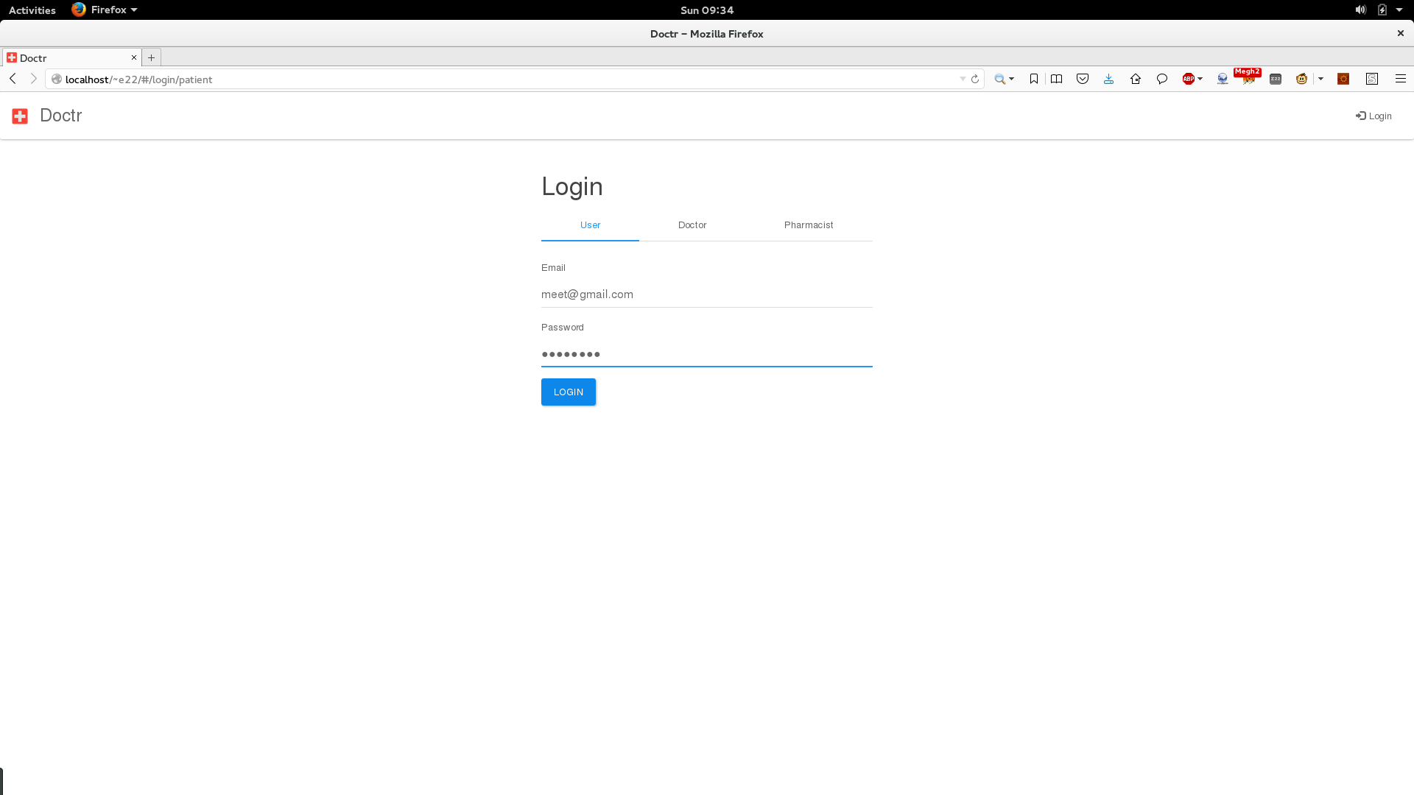
Task: Open the bookmarks library icon
Action: (1056, 79)
